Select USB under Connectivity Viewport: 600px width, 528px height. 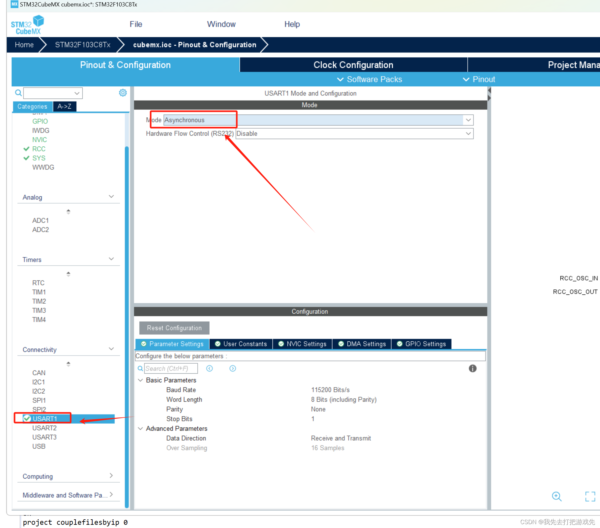[x=39, y=446]
